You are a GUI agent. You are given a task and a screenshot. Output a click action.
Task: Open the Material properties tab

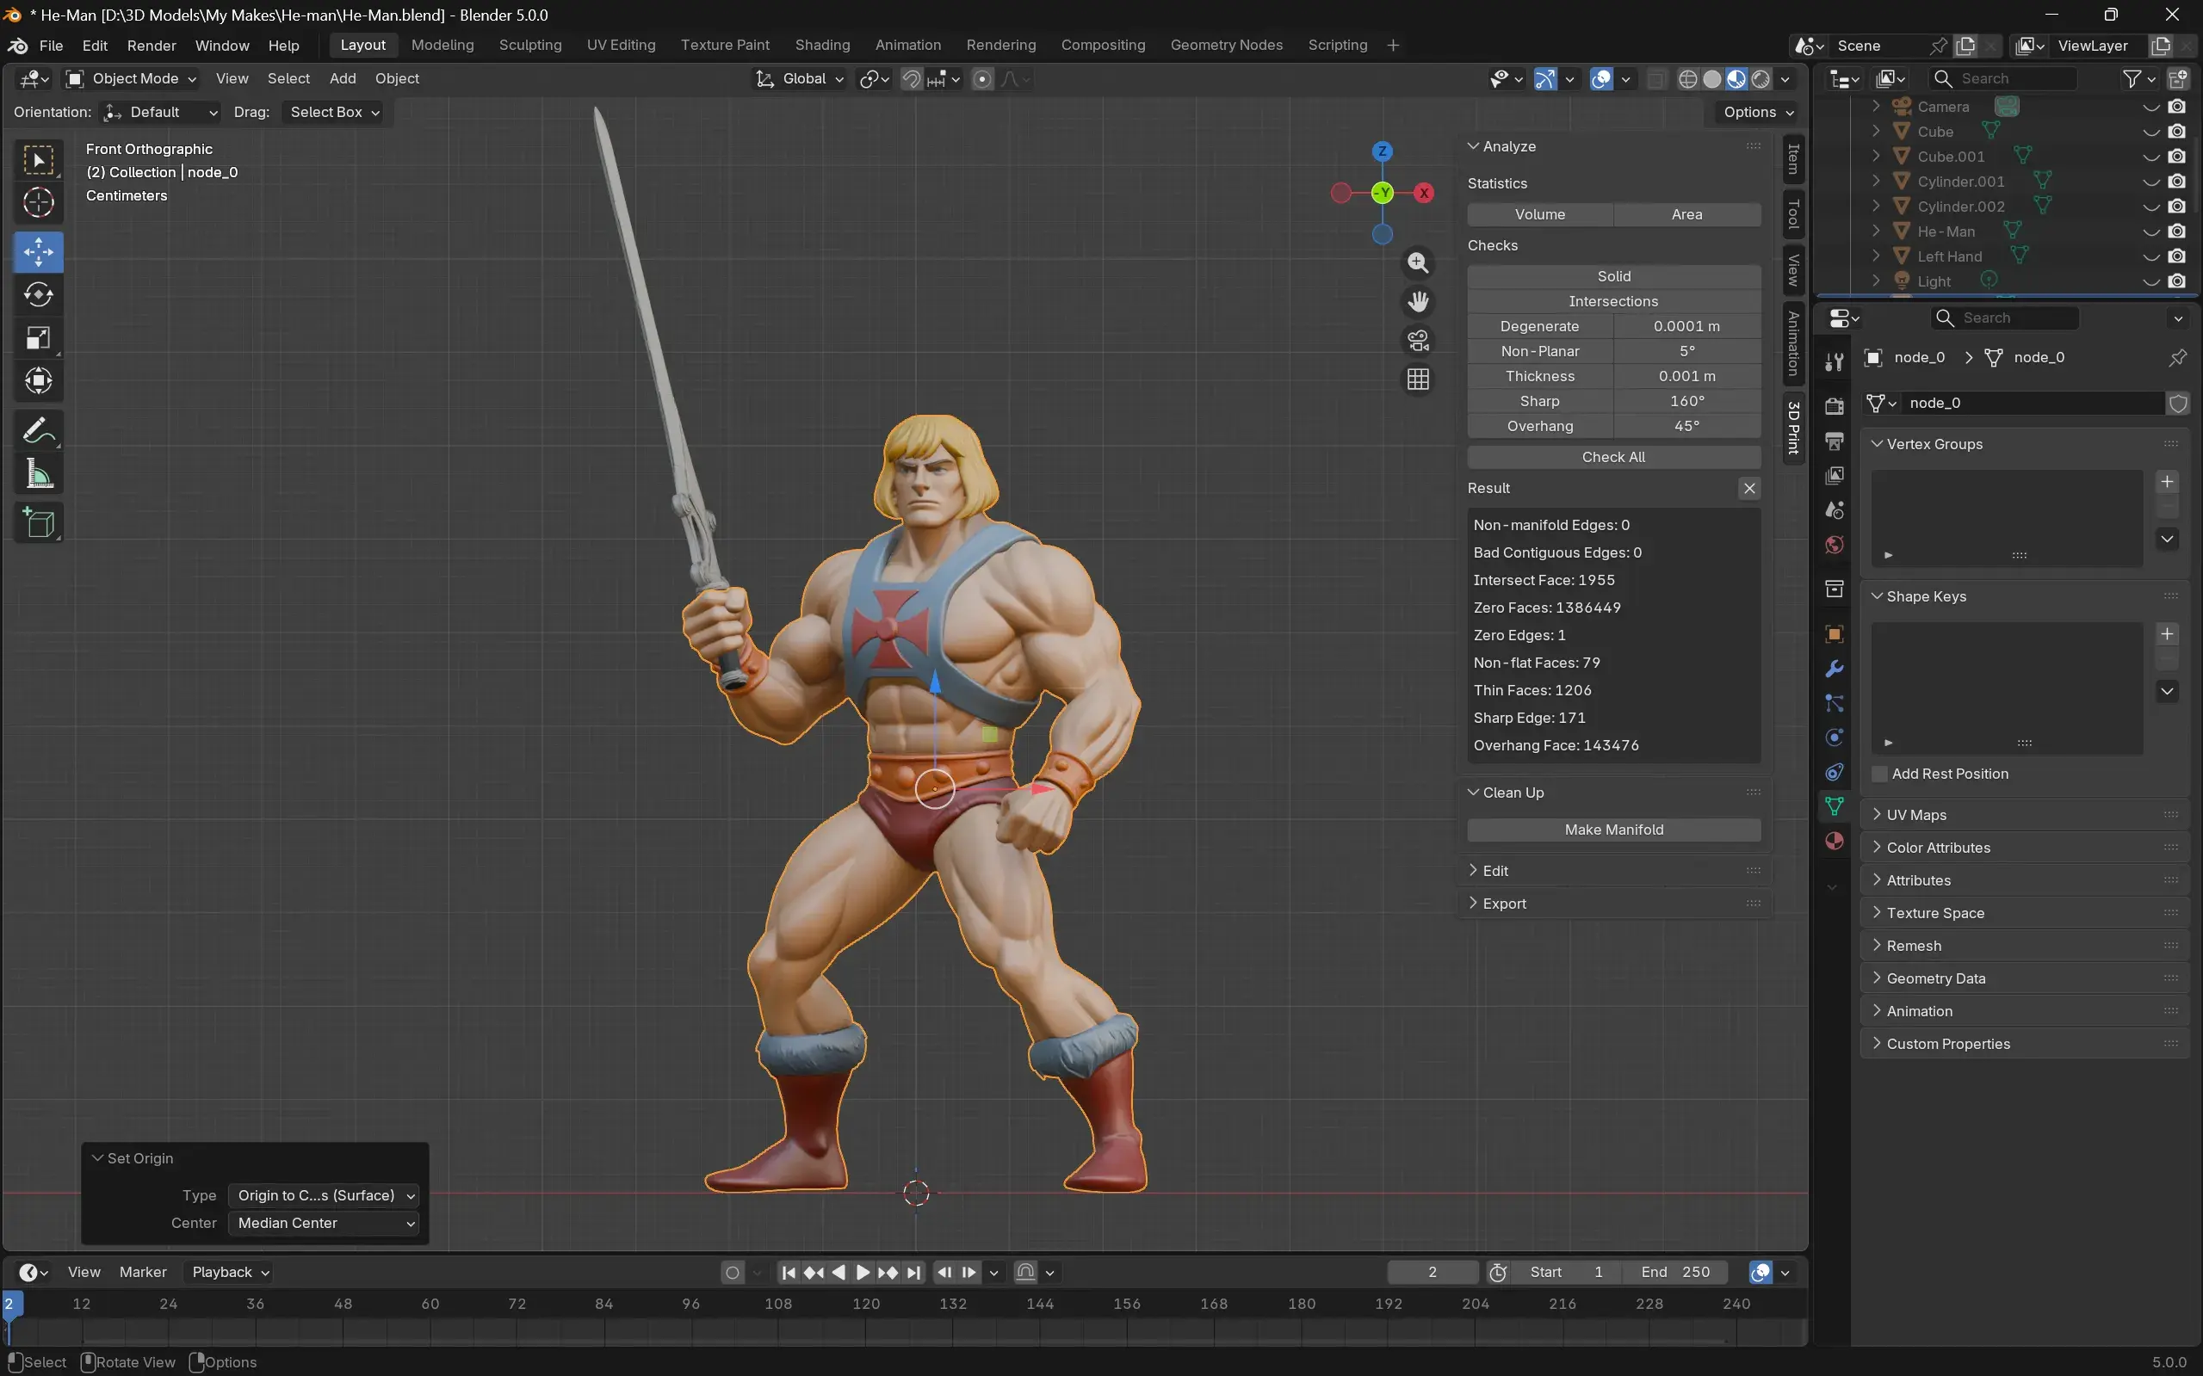[x=1835, y=841]
